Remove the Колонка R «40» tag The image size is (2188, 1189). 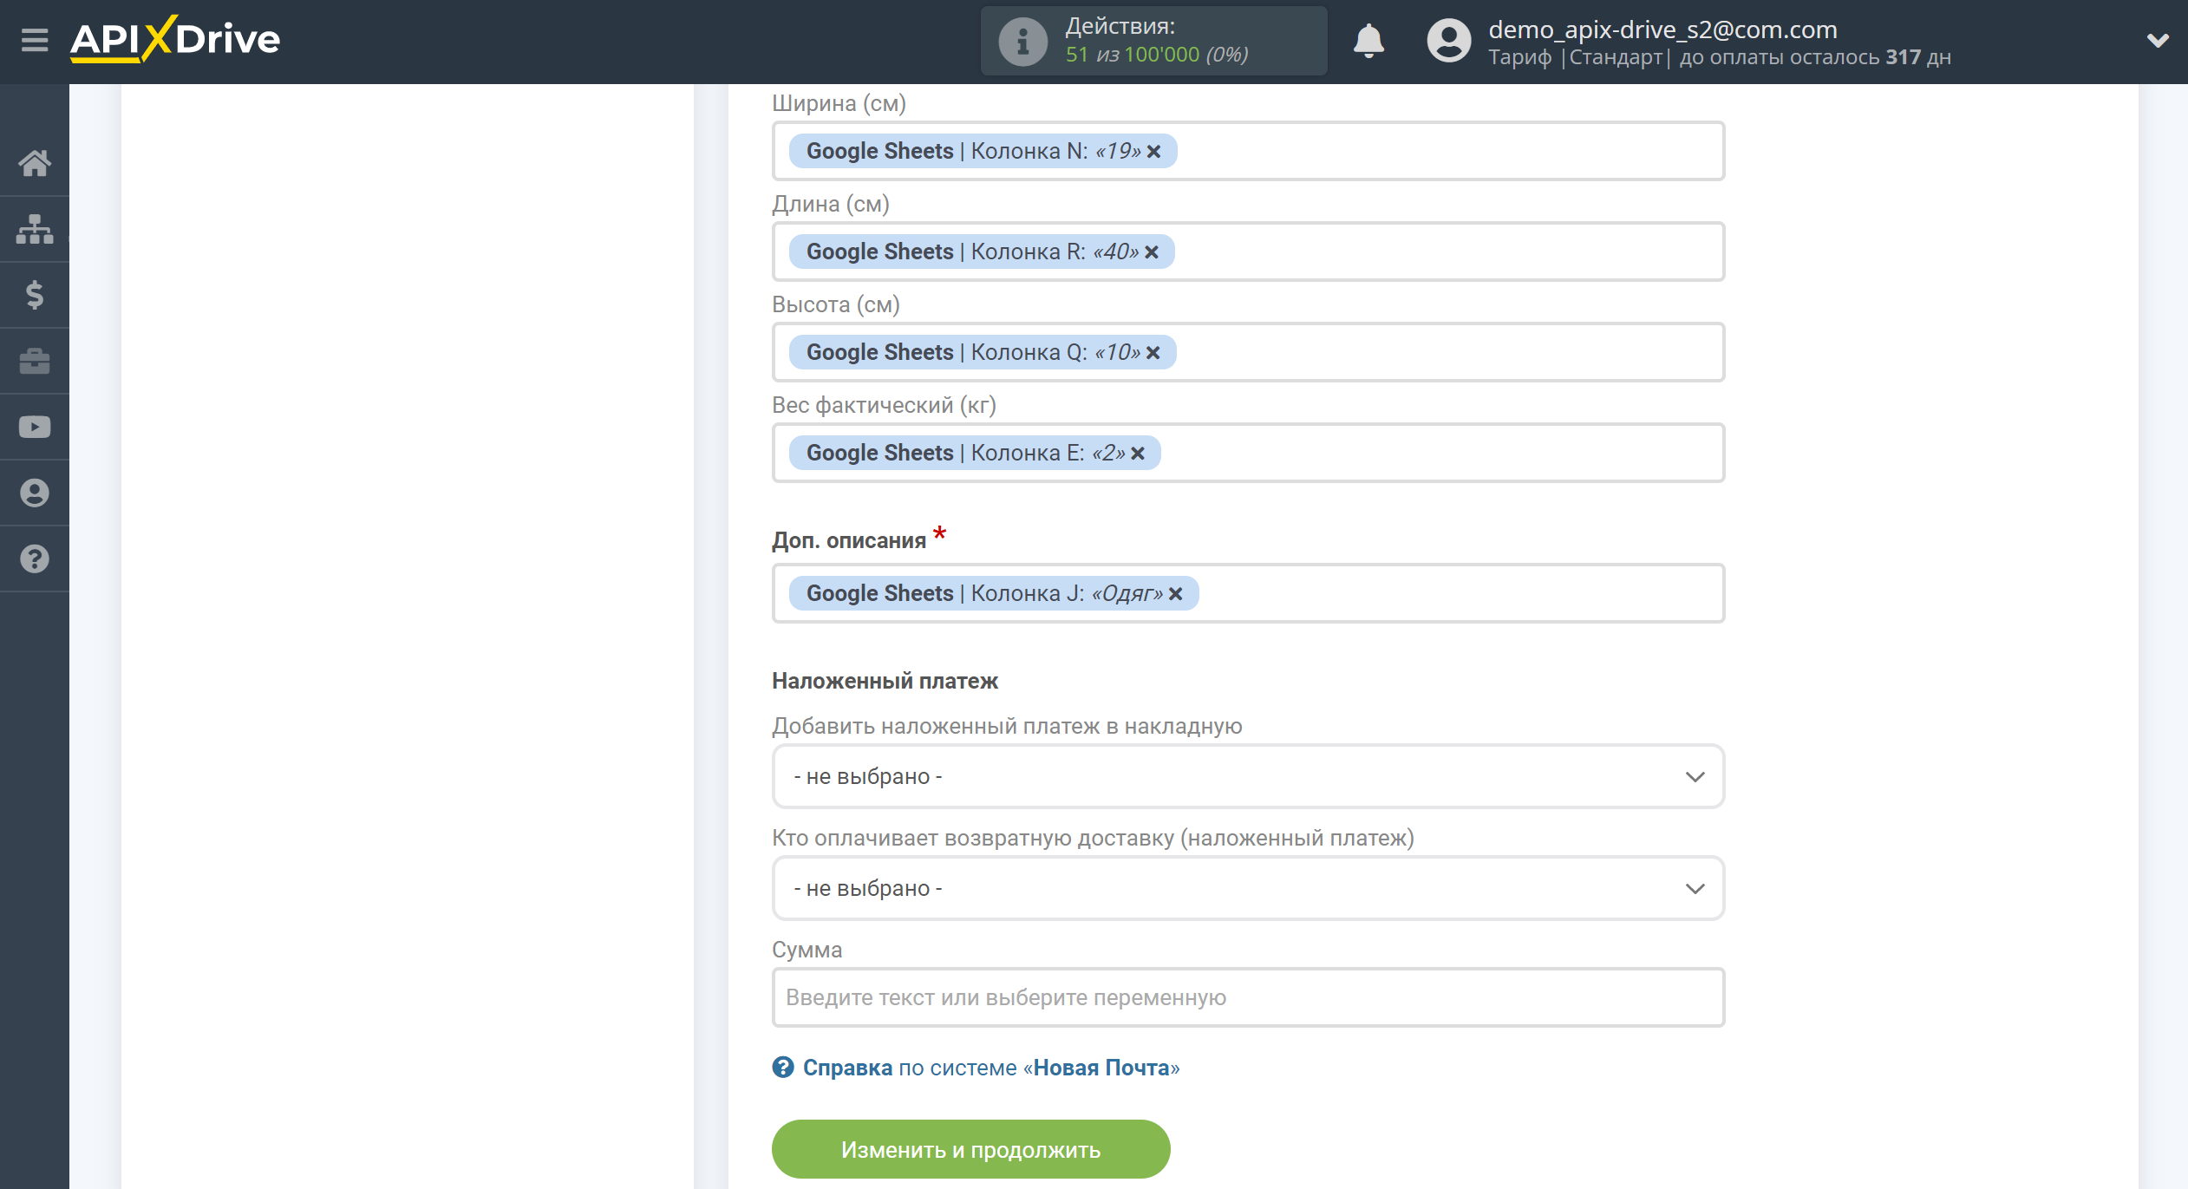click(x=1151, y=252)
